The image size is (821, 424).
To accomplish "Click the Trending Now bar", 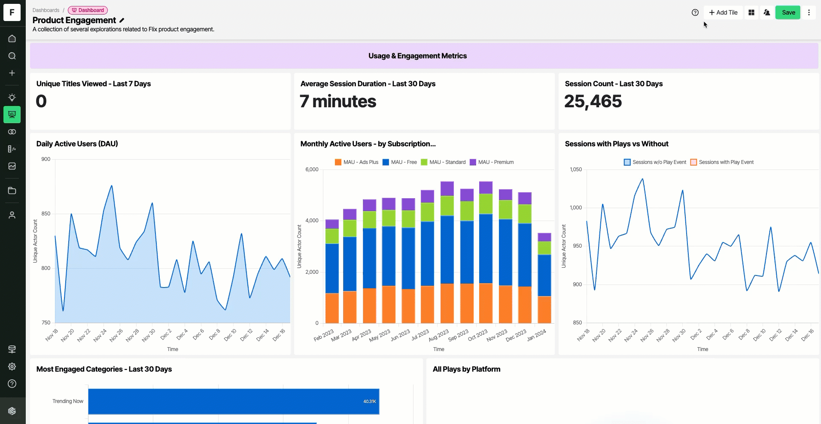I will click(x=234, y=402).
